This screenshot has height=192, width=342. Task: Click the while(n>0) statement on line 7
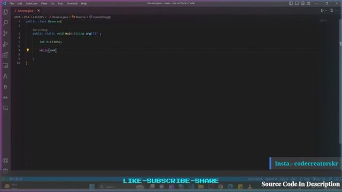(x=48, y=50)
